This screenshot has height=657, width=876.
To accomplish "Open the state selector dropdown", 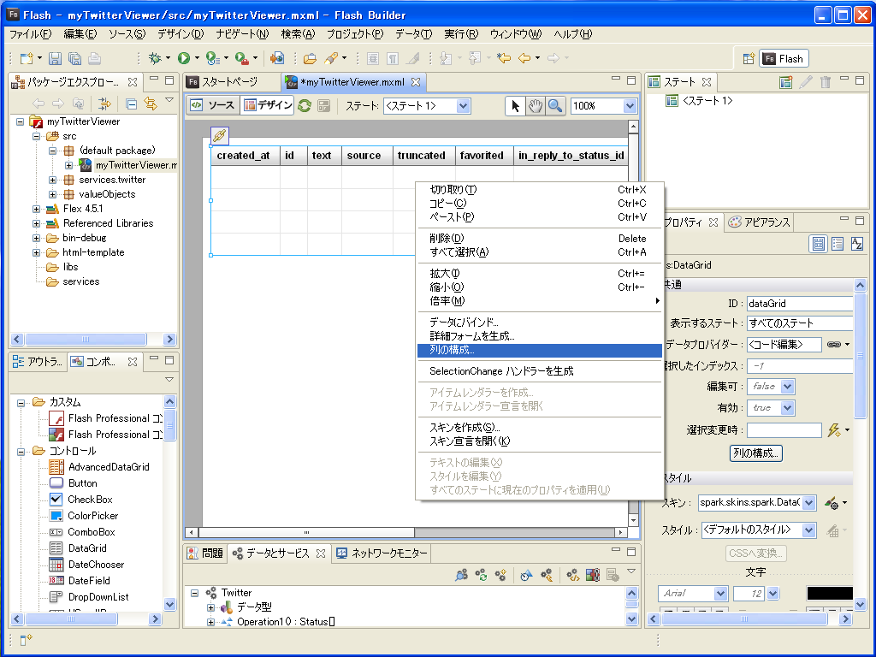I will click(463, 105).
